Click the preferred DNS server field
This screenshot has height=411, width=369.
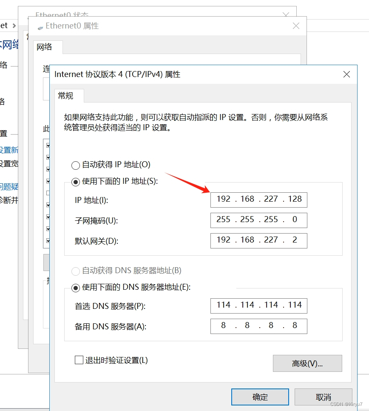[259, 305]
